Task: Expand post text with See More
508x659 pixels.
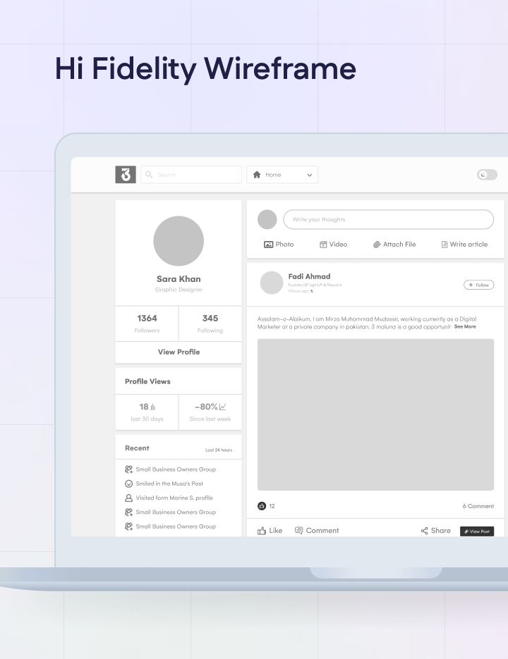Action: (x=465, y=327)
